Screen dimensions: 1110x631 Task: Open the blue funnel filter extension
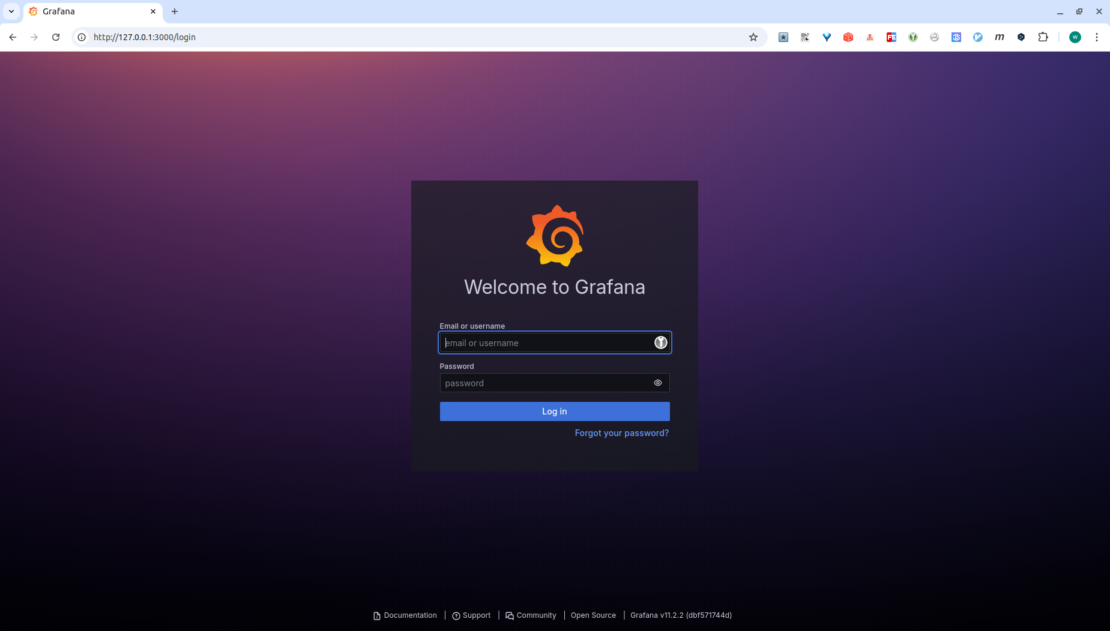pos(827,37)
